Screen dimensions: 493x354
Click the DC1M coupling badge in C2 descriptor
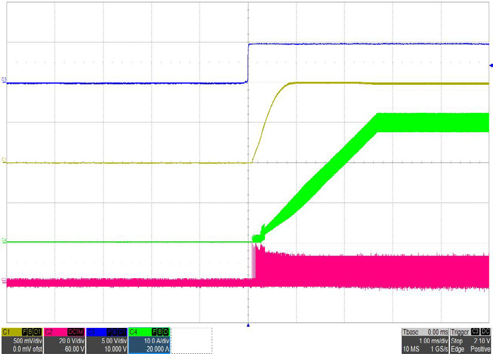pos(76,332)
